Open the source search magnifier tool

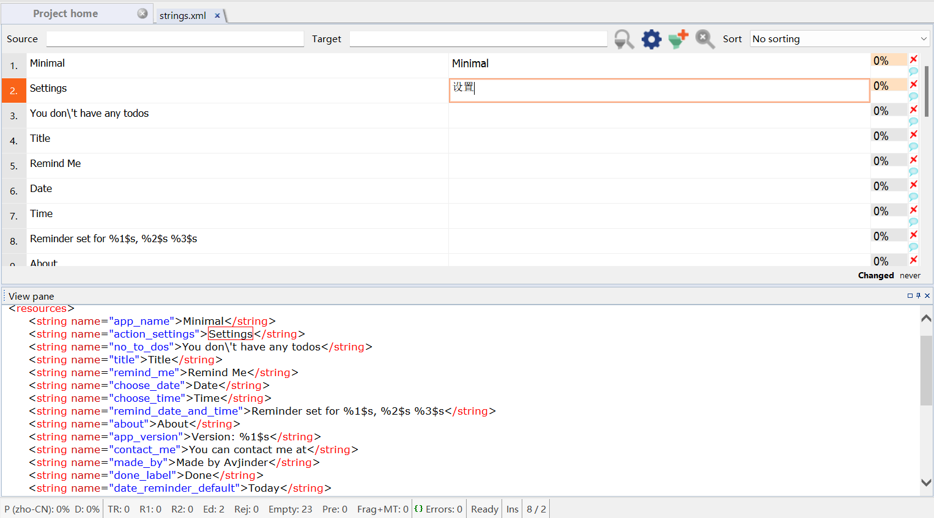[x=623, y=39]
